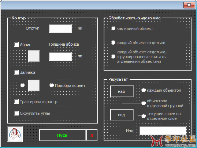This screenshot has height=148, width=197.
Task: Click the под toggle button
Action: [122, 115]
